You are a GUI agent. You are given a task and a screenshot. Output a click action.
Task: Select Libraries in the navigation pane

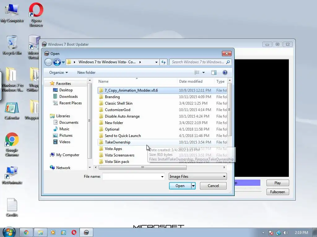click(x=63, y=116)
